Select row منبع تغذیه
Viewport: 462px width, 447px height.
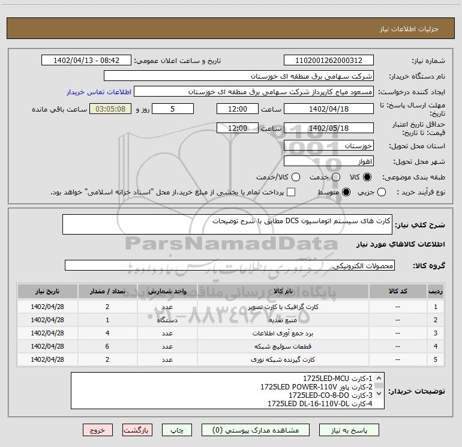(231, 320)
